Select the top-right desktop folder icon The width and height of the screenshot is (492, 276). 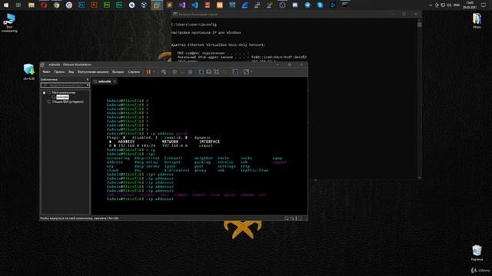pyautogui.click(x=477, y=21)
